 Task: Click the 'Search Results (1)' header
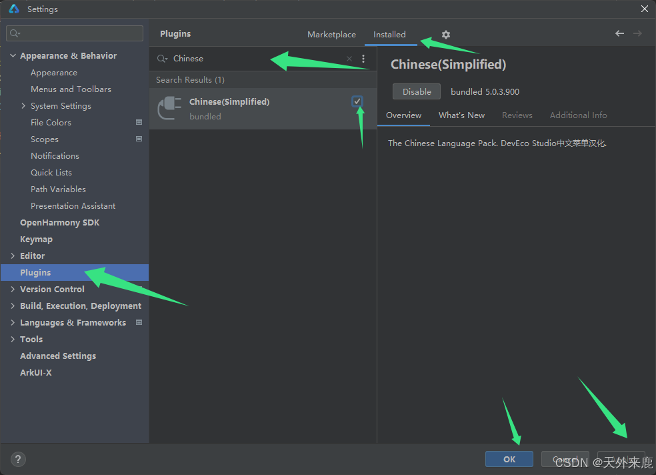[x=191, y=80]
